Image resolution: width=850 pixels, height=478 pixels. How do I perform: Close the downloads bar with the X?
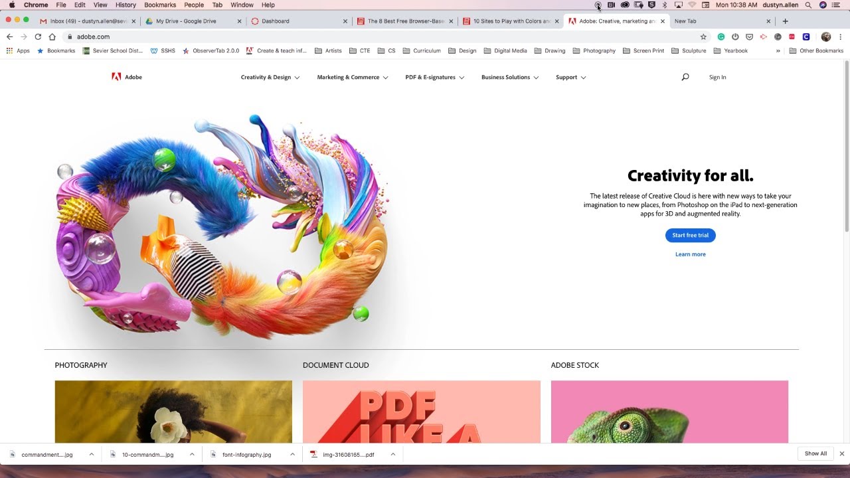tap(841, 453)
